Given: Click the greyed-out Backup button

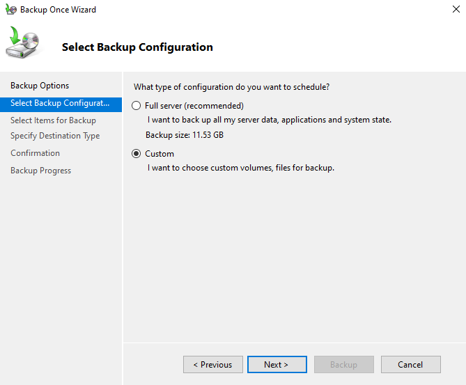Looking at the screenshot, I should pos(344,365).
